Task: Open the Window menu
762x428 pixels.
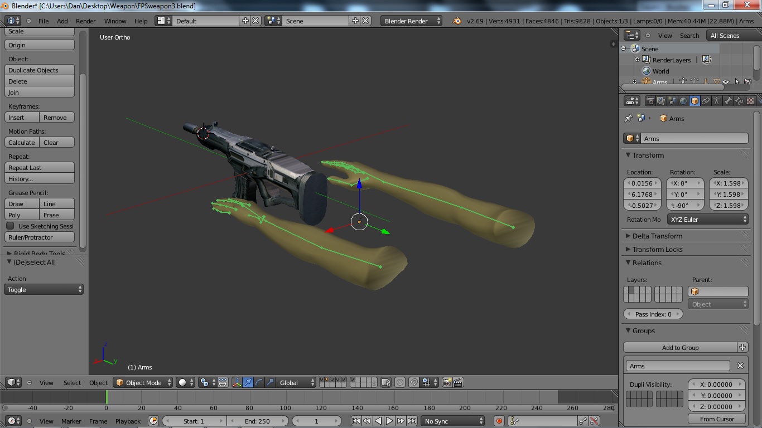Action: pyautogui.click(x=115, y=21)
